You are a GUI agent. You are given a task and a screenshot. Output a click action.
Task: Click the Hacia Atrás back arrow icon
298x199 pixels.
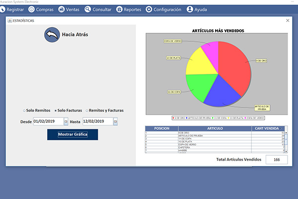click(x=51, y=35)
